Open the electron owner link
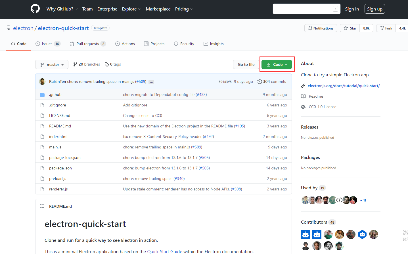408x254 pixels. pyautogui.click(x=23, y=28)
